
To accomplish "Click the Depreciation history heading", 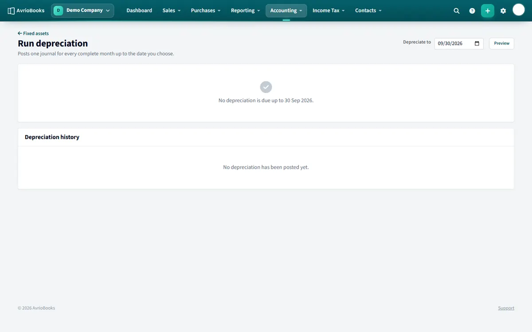I will click(x=52, y=137).
